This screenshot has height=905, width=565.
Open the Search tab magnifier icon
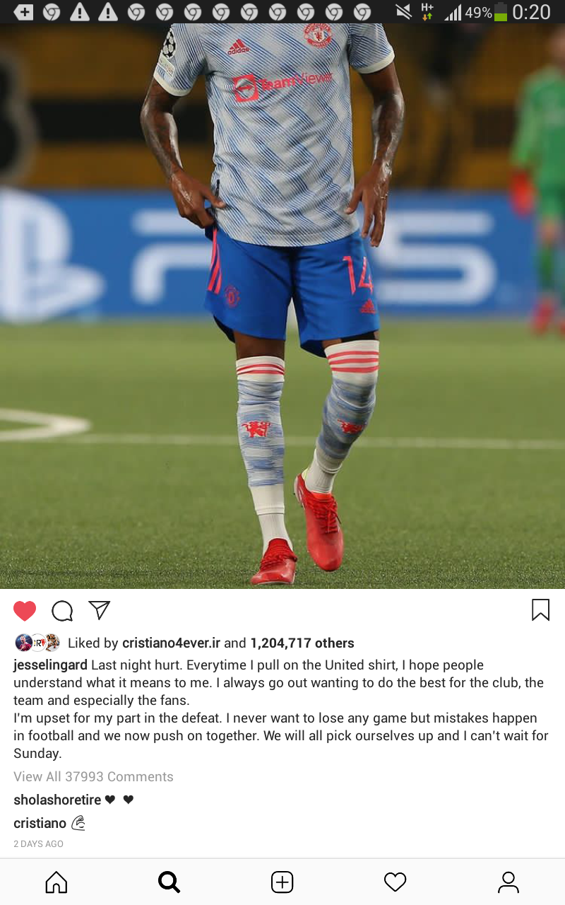click(169, 882)
